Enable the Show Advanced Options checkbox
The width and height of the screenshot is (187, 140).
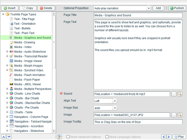(68, 137)
